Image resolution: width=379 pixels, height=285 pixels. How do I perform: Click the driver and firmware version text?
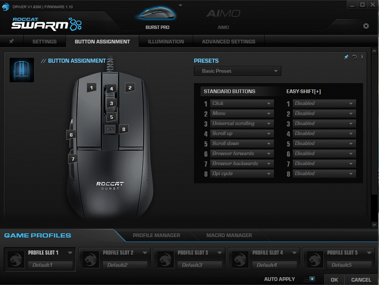pyautogui.click(x=43, y=7)
